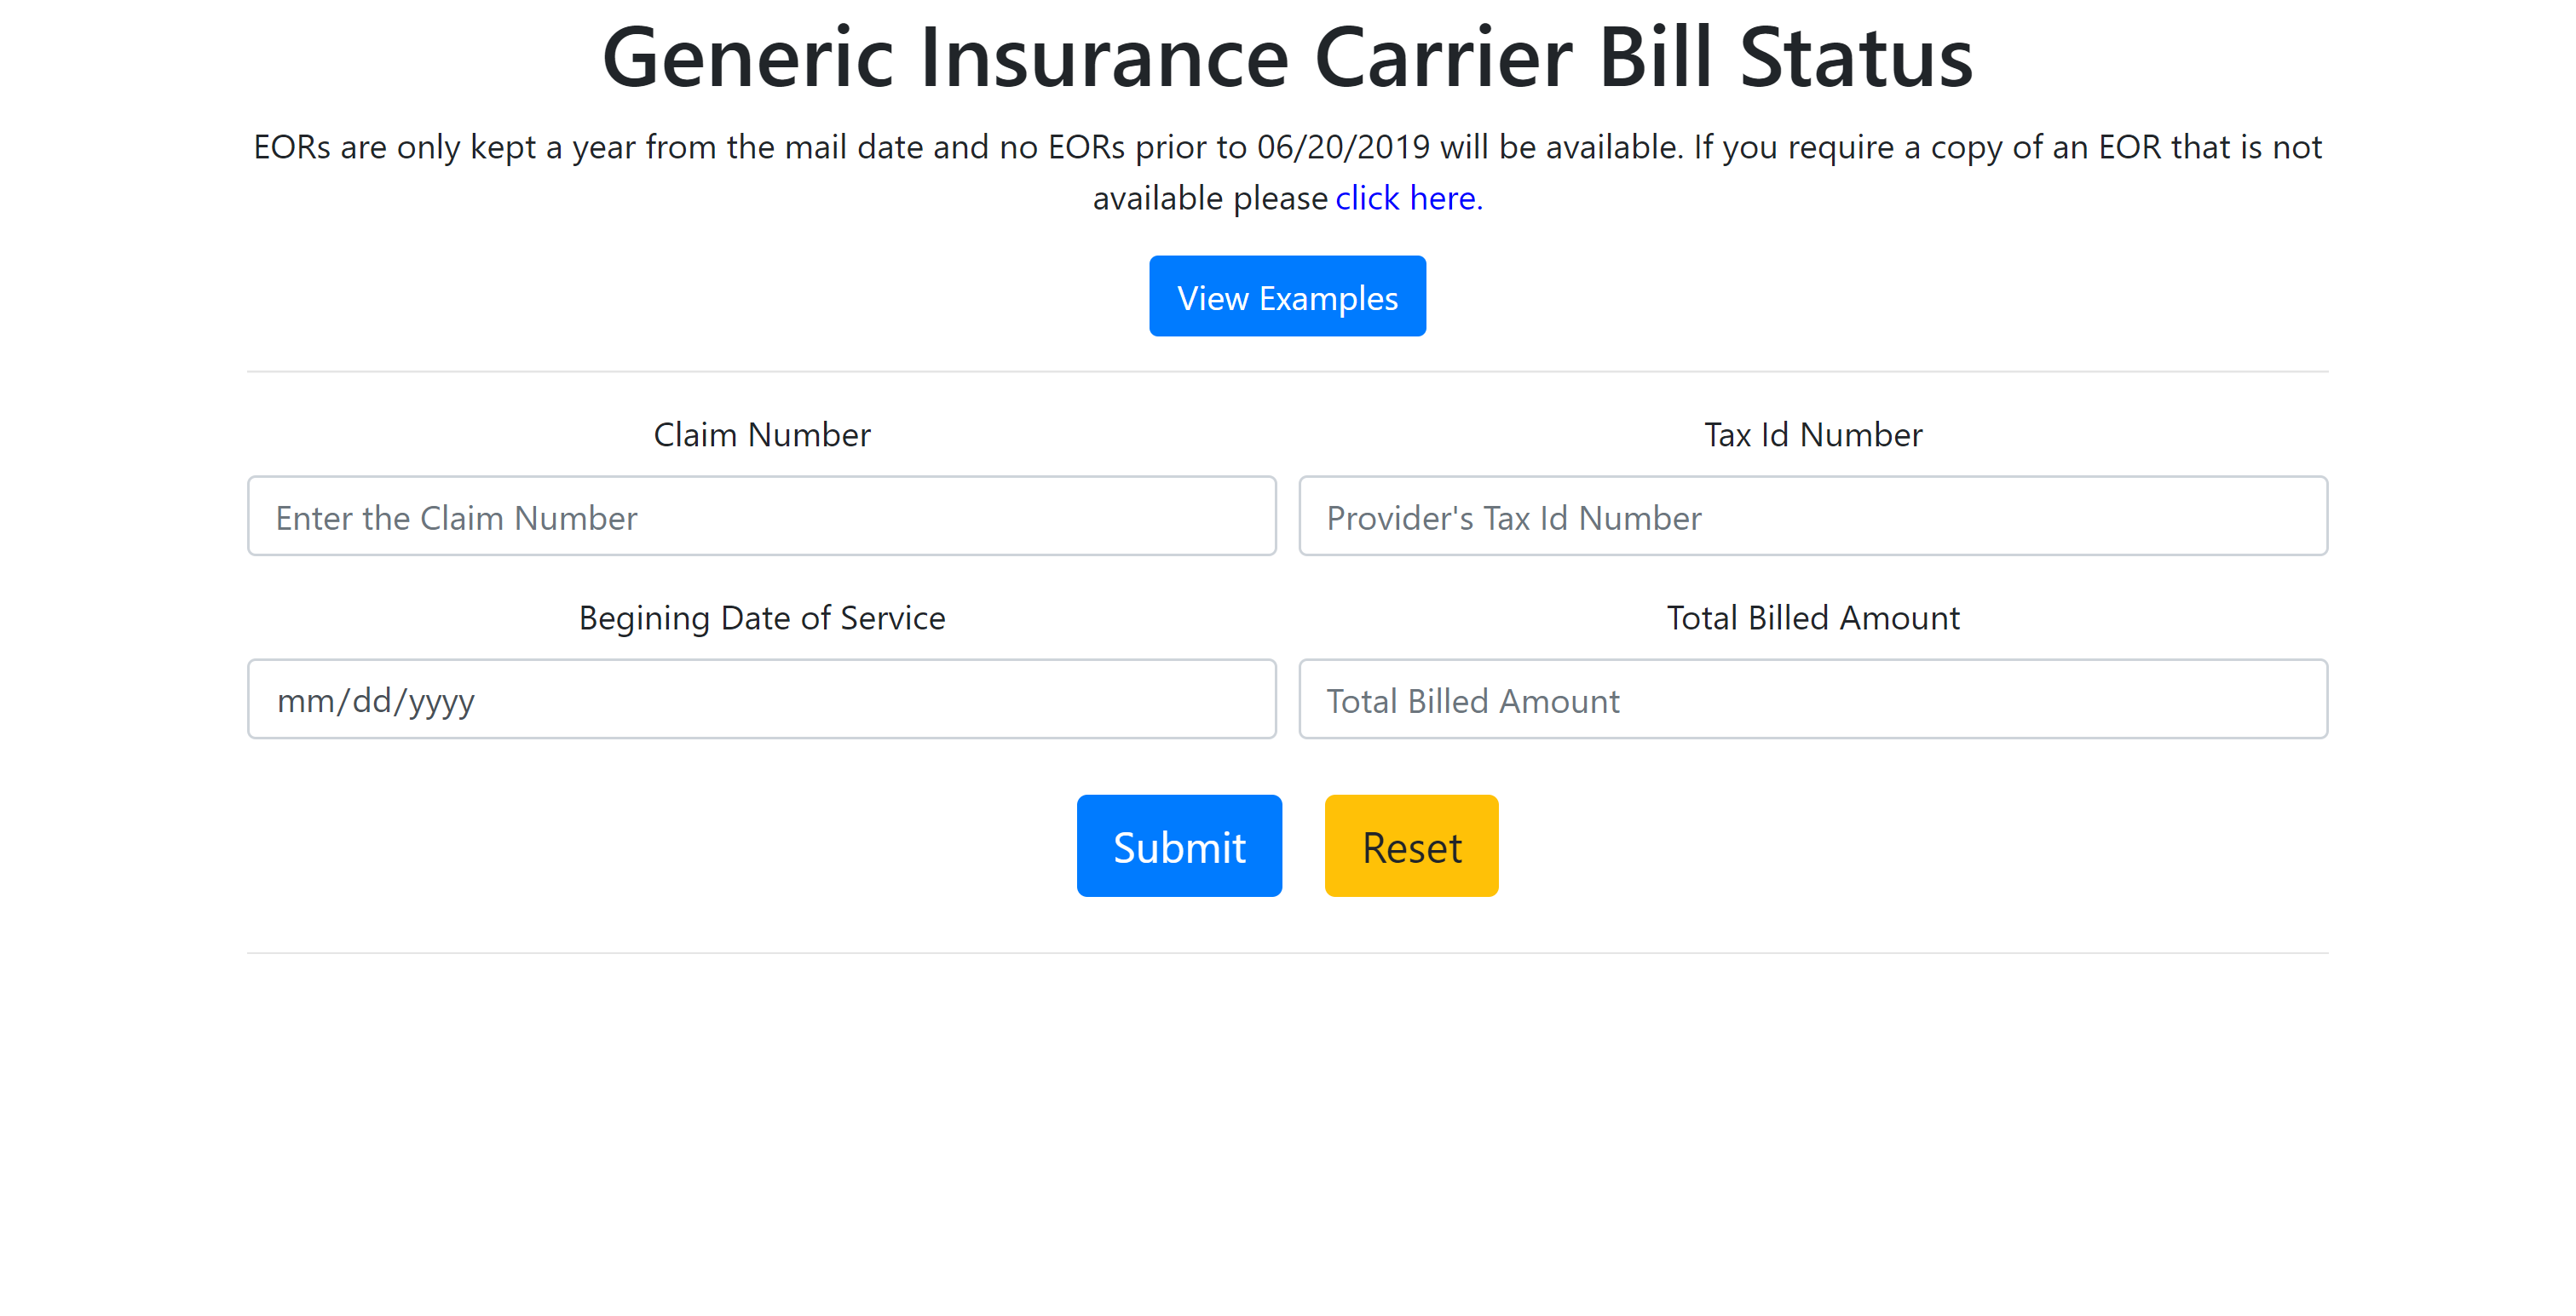This screenshot has height=1316, width=2576.
Task: Select the page heading Generic Insurance Carrier
Action: (1087, 58)
